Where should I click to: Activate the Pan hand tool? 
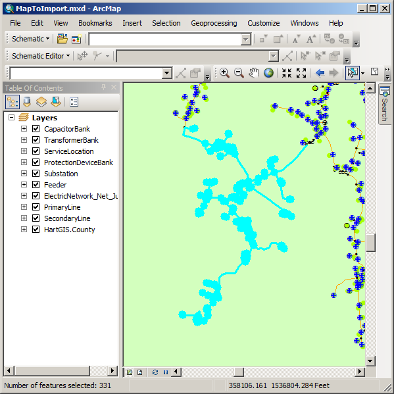(x=253, y=73)
